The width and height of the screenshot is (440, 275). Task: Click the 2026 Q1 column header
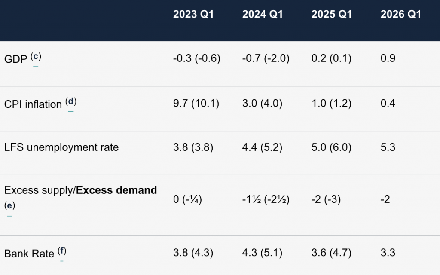coord(401,14)
